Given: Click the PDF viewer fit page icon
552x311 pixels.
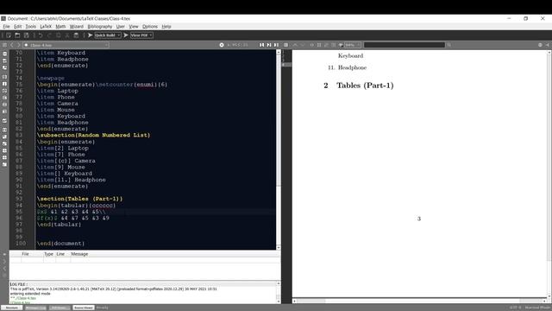Looking at the screenshot, I should pos(319,45).
